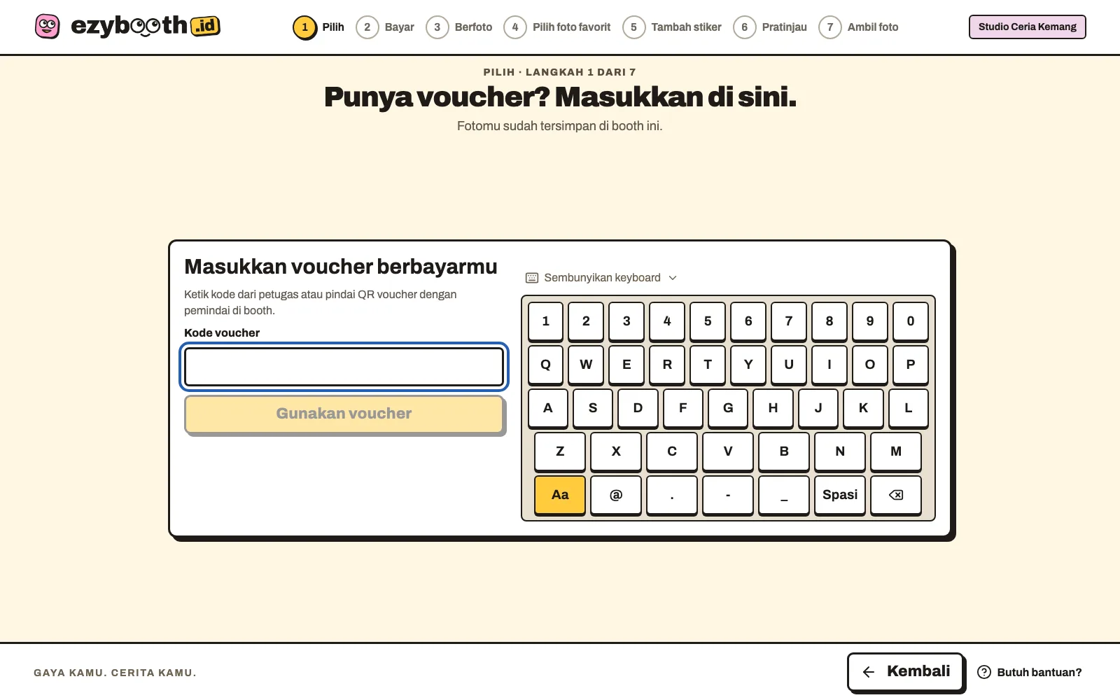Tap the number 8 key
1120x700 pixels.
click(x=829, y=321)
